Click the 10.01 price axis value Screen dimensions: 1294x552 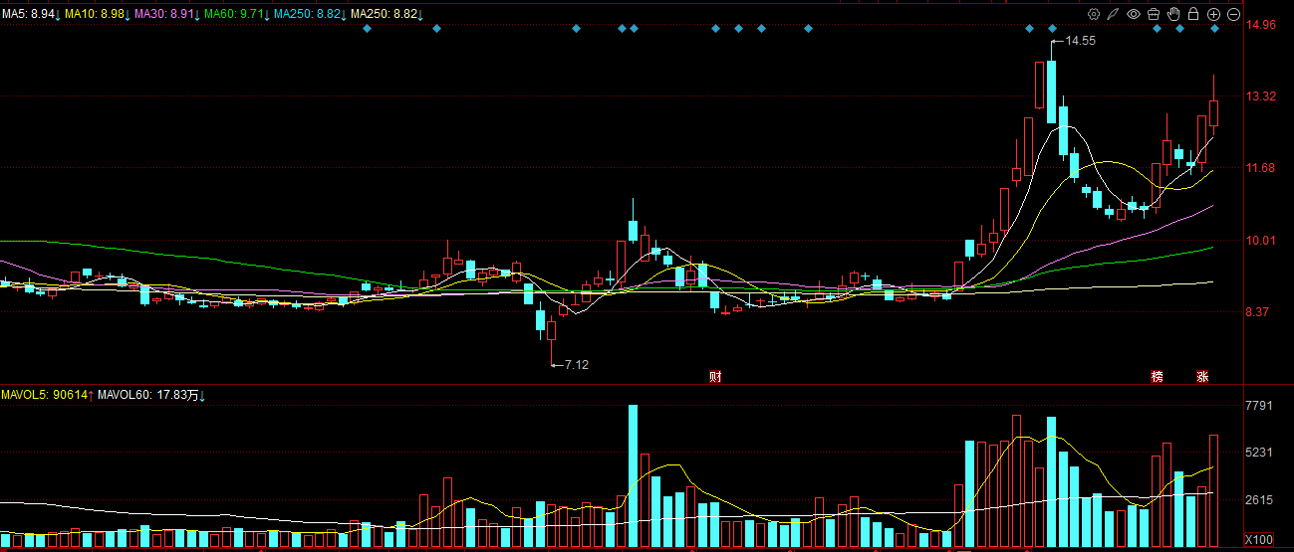1262,240
